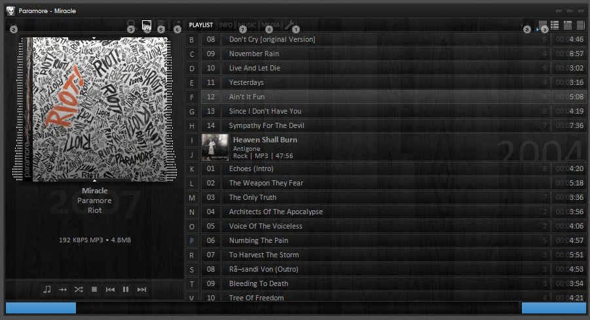
Task: Go to the previous track
Action: (110, 289)
